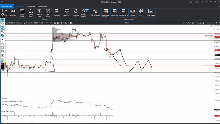Screen dimensions: 220x124
Task: Click the pen marker icon floating at top-left
Action: tap(2, 15)
